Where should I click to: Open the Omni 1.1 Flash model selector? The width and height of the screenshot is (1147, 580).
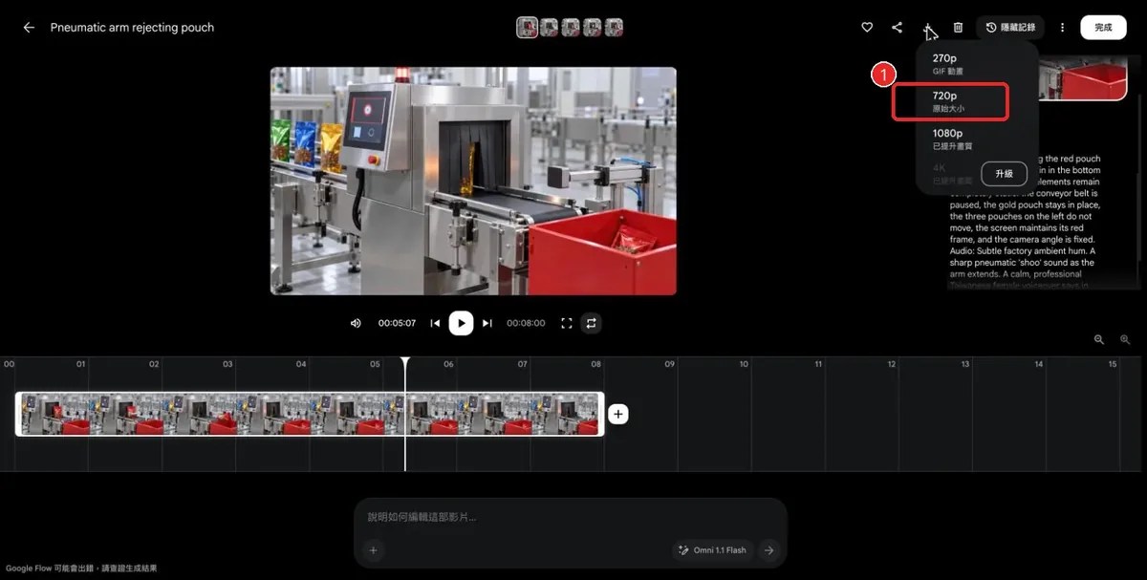click(x=712, y=549)
